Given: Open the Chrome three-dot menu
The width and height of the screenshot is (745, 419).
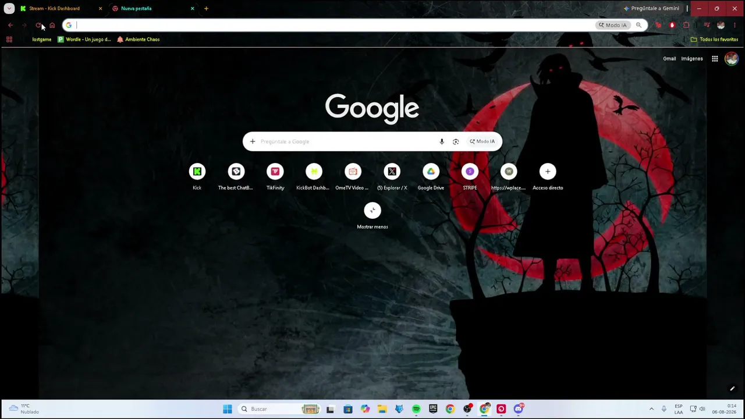Looking at the screenshot, I should coord(735,25).
